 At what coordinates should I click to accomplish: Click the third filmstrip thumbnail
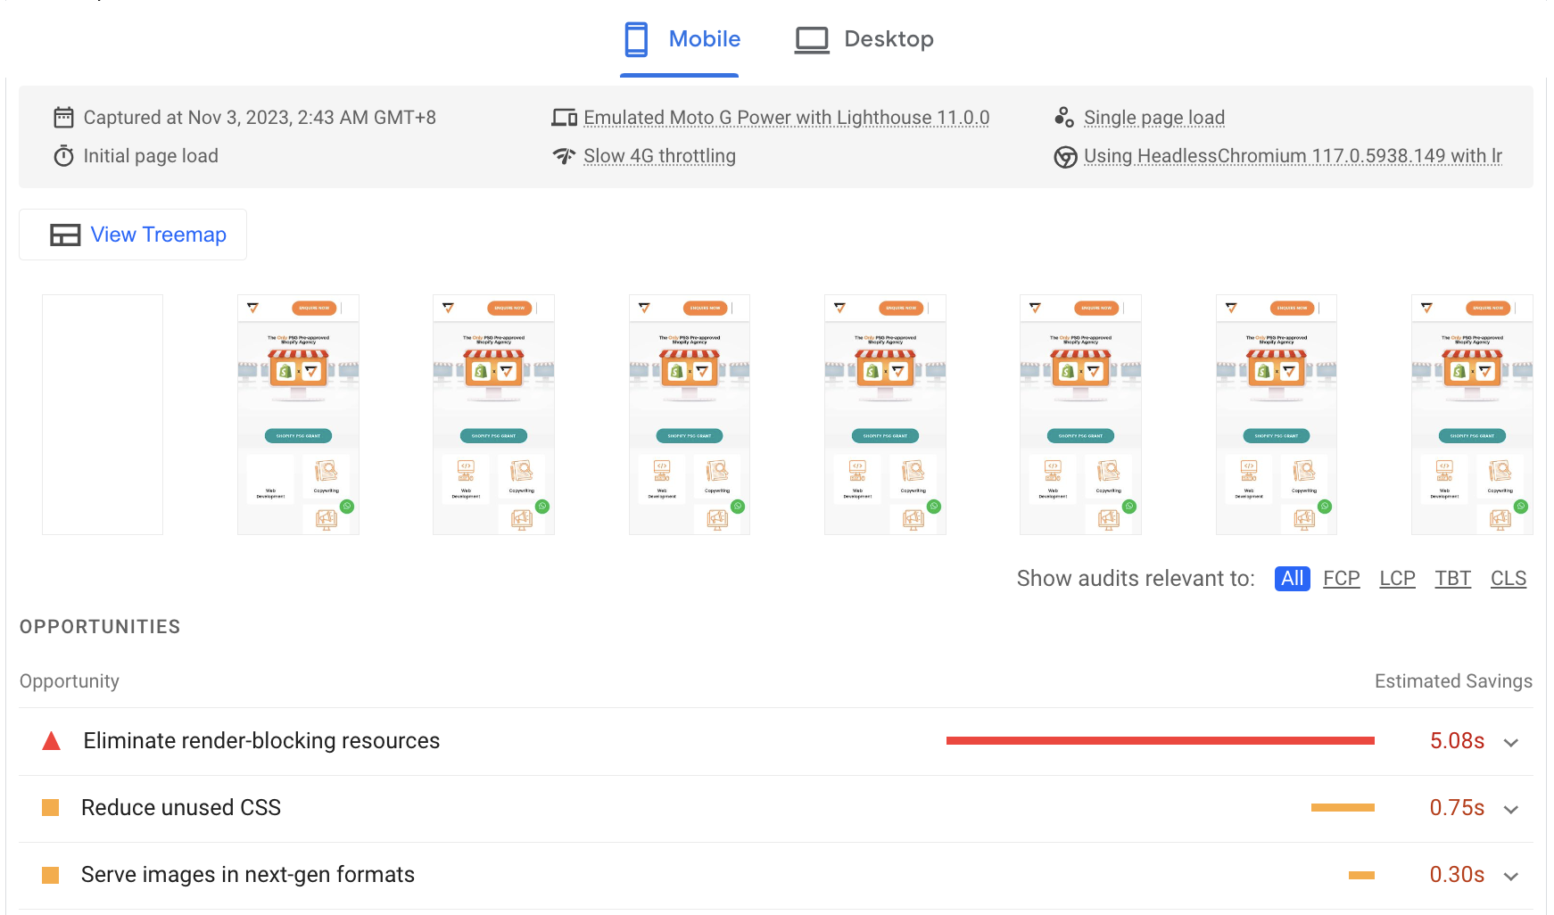coord(493,415)
